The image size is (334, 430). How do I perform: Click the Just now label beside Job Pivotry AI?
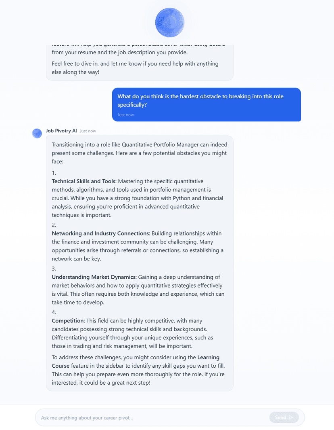(88, 131)
